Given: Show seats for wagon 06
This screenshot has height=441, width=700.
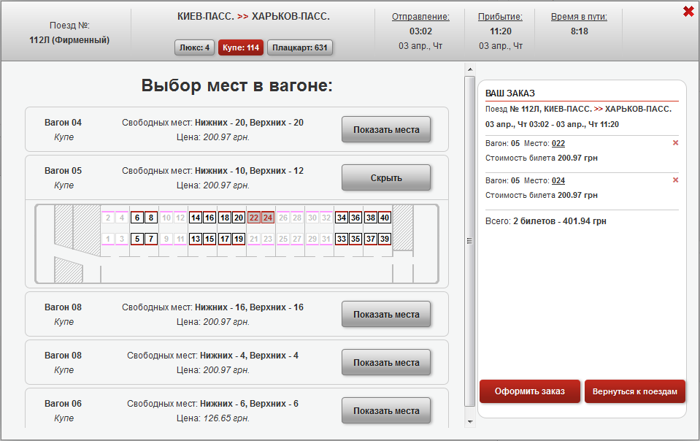Looking at the screenshot, I should tap(386, 411).
